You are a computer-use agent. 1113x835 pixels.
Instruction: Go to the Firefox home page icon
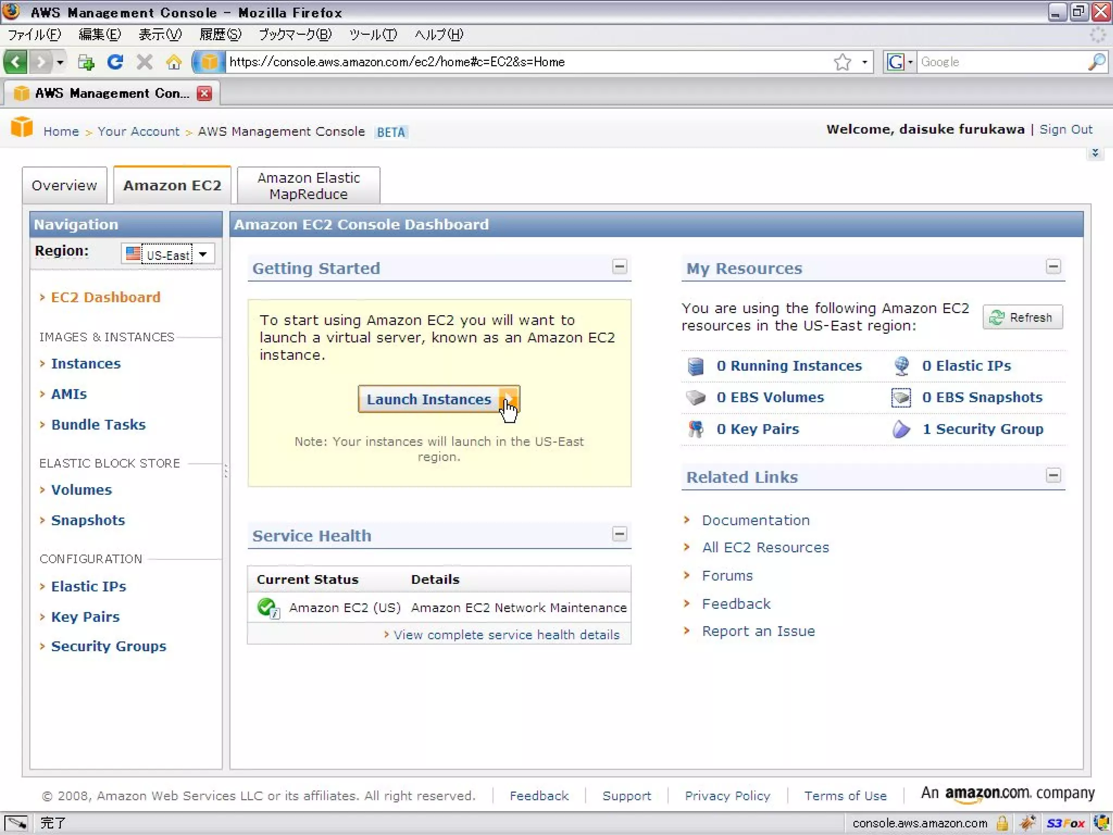pos(174,62)
